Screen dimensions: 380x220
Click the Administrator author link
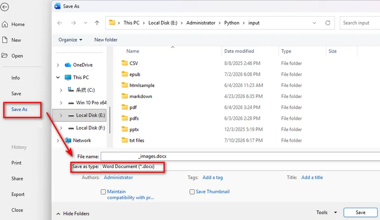coord(118,177)
